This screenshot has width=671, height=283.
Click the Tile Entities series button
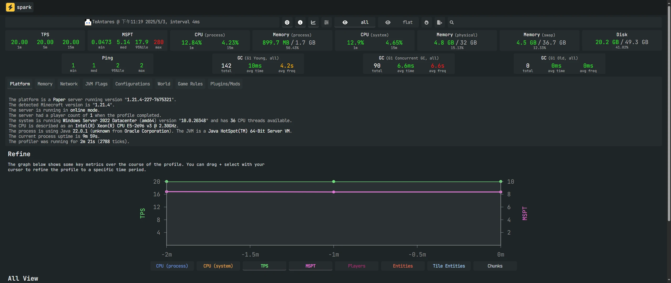coord(449,266)
